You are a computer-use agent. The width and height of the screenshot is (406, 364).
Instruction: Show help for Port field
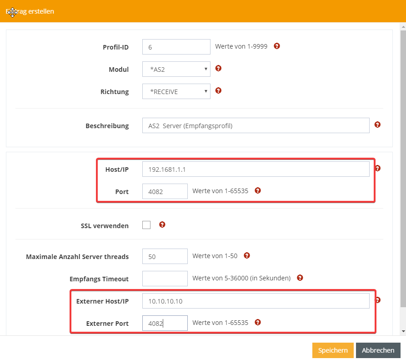pyautogui.click(x=258, y=190)
